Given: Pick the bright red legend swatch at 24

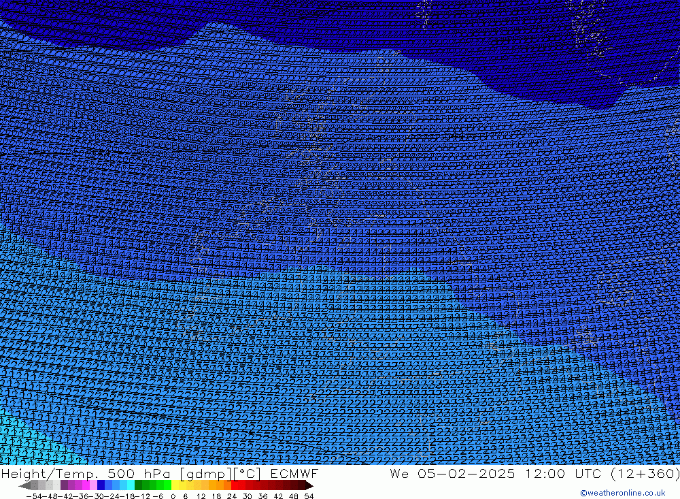Looking at the screenshot, I should coord(235,485).
